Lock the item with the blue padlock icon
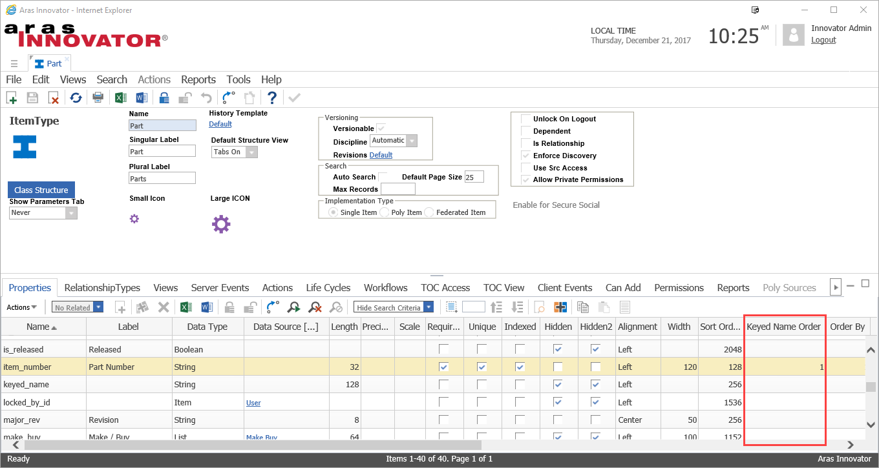879x468 pixels. (x=164, y=97)
